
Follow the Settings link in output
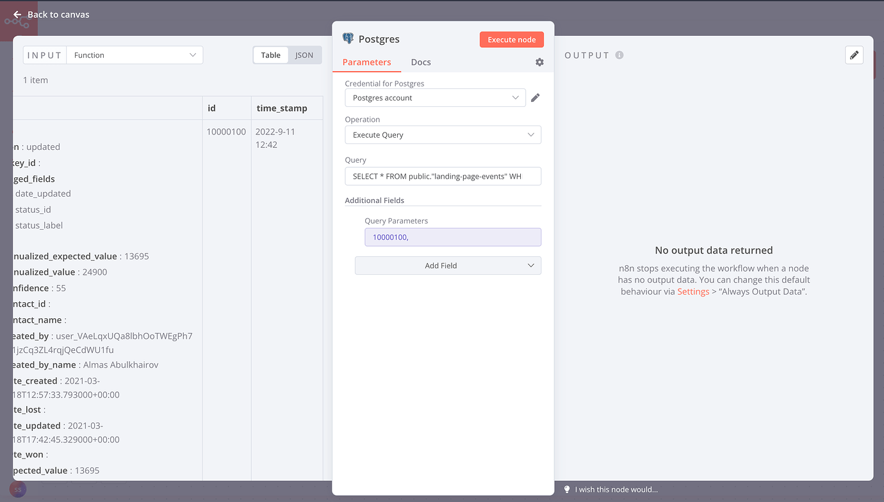click(x=693, y=291)
